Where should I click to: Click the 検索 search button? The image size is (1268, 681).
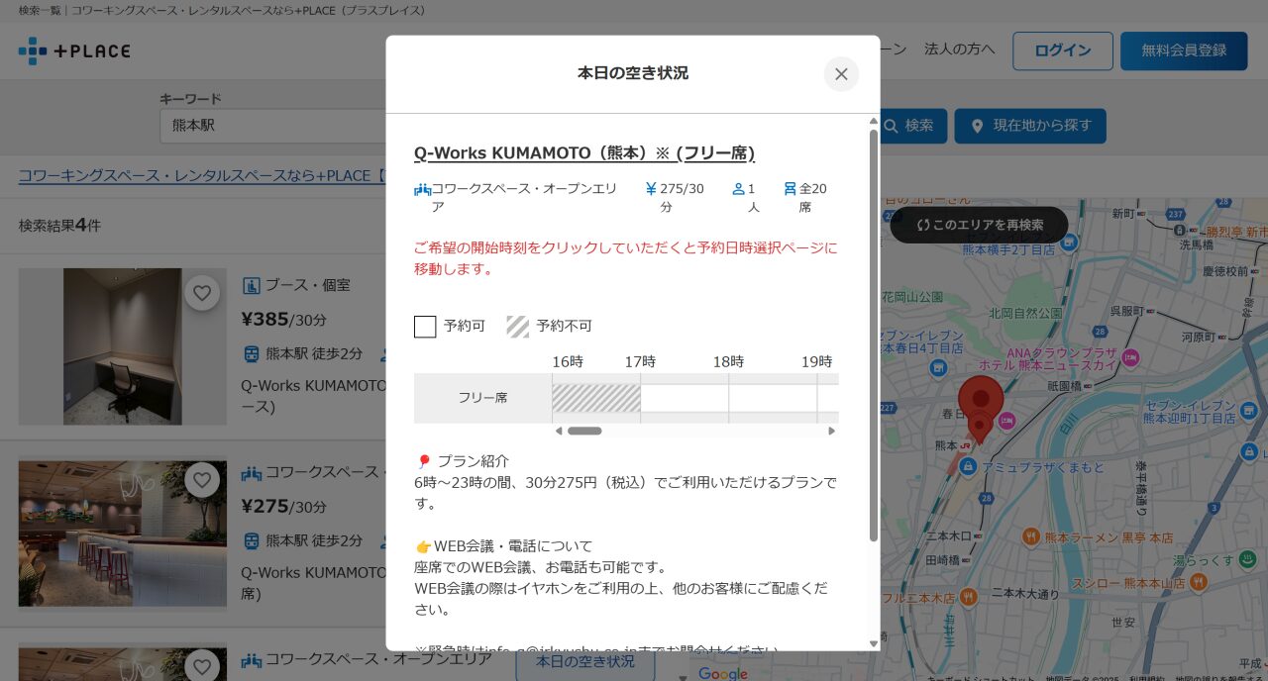click(x=908, y=126)
